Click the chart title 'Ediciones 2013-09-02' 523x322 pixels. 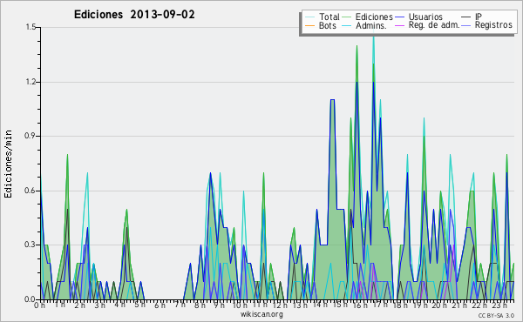pyautogui.click(x=134, y=15)
